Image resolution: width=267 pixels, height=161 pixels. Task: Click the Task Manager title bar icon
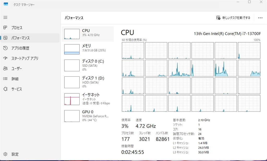tap(6, 4)
